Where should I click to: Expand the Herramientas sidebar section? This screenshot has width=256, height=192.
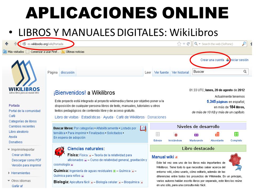click(9, 173)
